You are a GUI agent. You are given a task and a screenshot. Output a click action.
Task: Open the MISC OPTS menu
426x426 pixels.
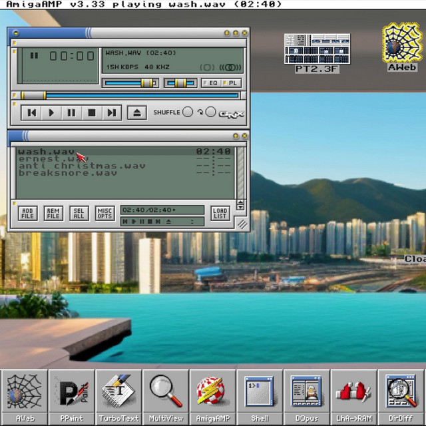click(105, 214)
